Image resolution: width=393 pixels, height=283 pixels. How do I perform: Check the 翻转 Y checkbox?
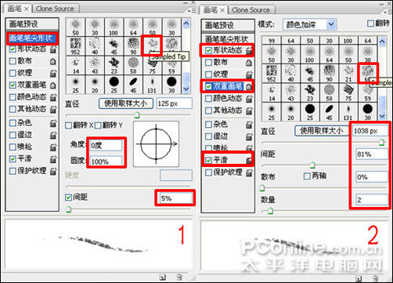(98, 125)
